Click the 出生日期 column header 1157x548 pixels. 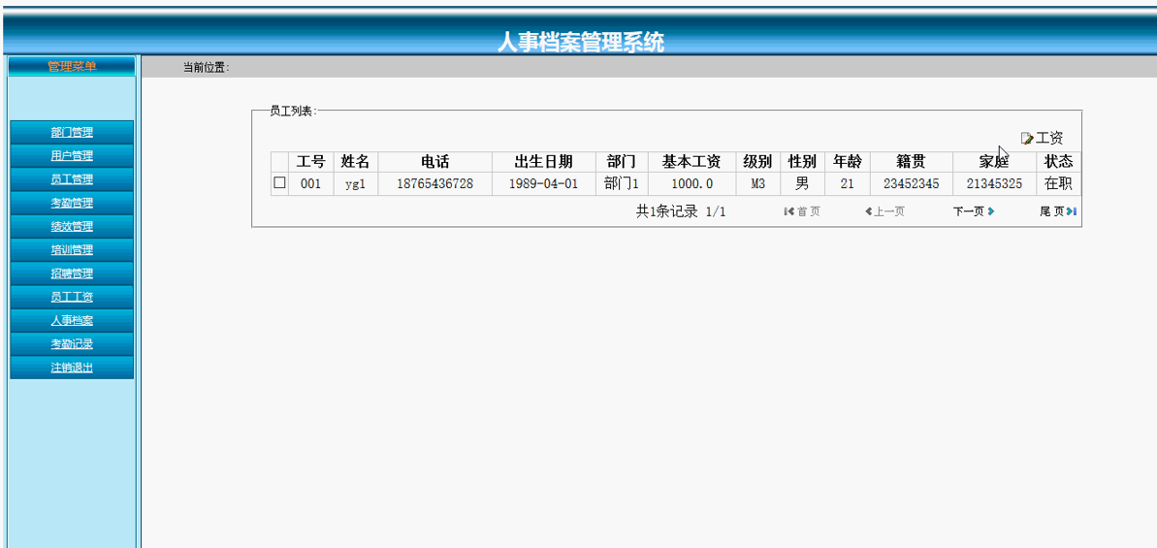[x=544, y=162]
